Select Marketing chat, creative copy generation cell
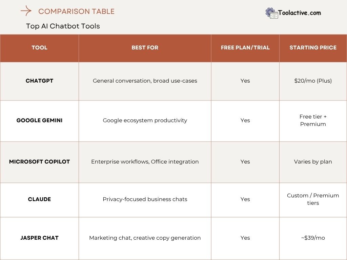347x260 pixels. coord(145,238)
